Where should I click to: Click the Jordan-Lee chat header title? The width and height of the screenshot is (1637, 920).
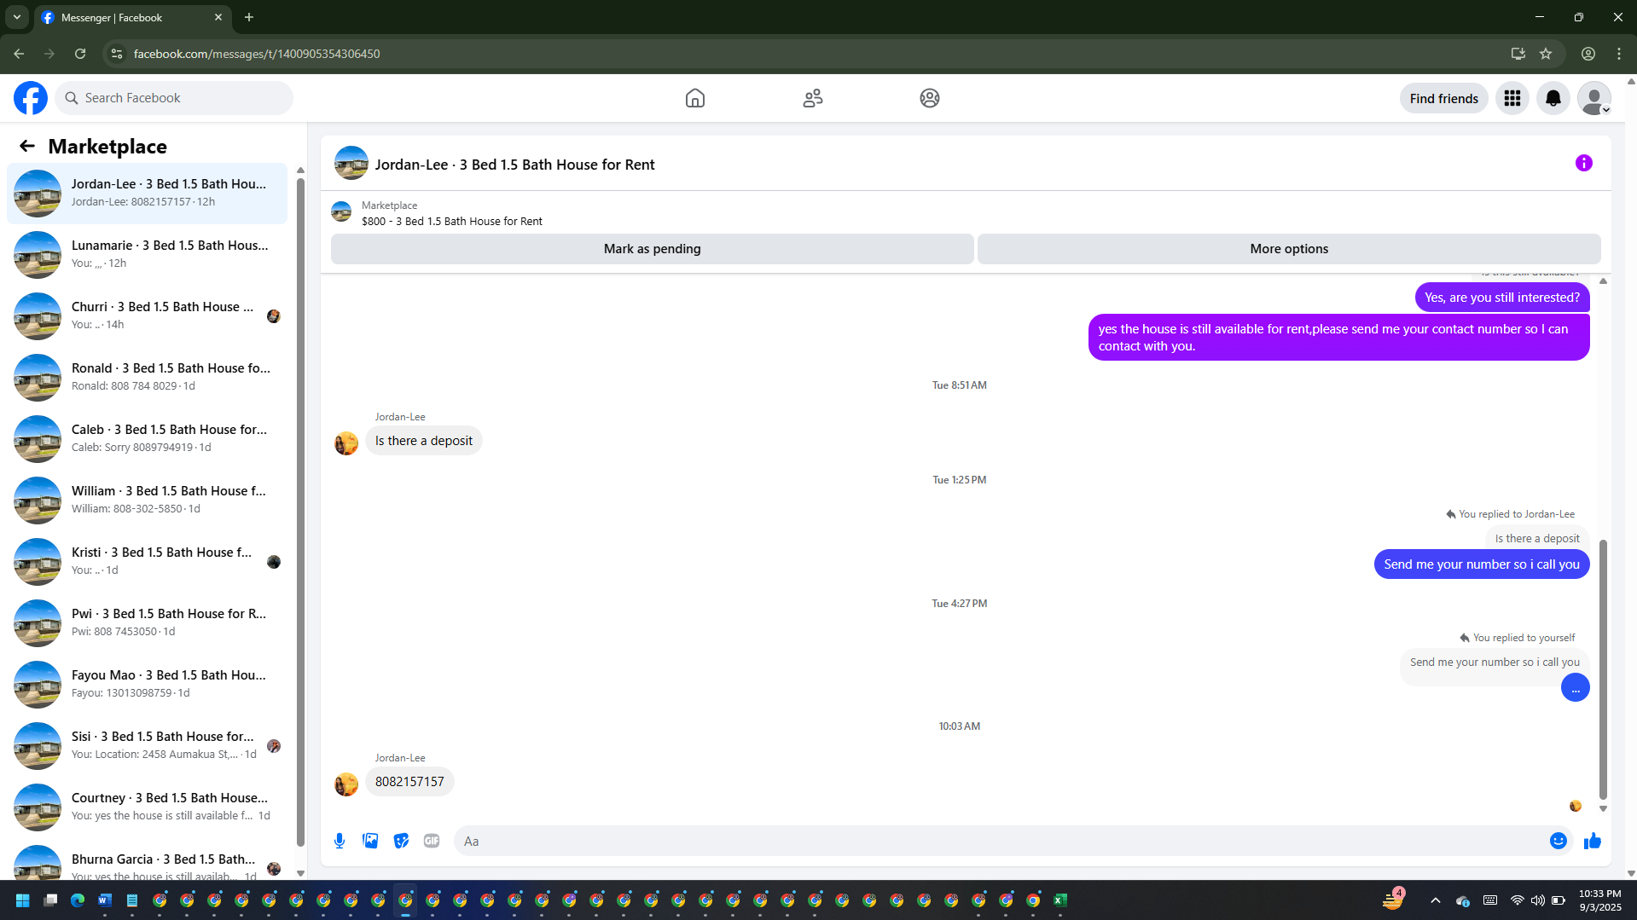515,165
